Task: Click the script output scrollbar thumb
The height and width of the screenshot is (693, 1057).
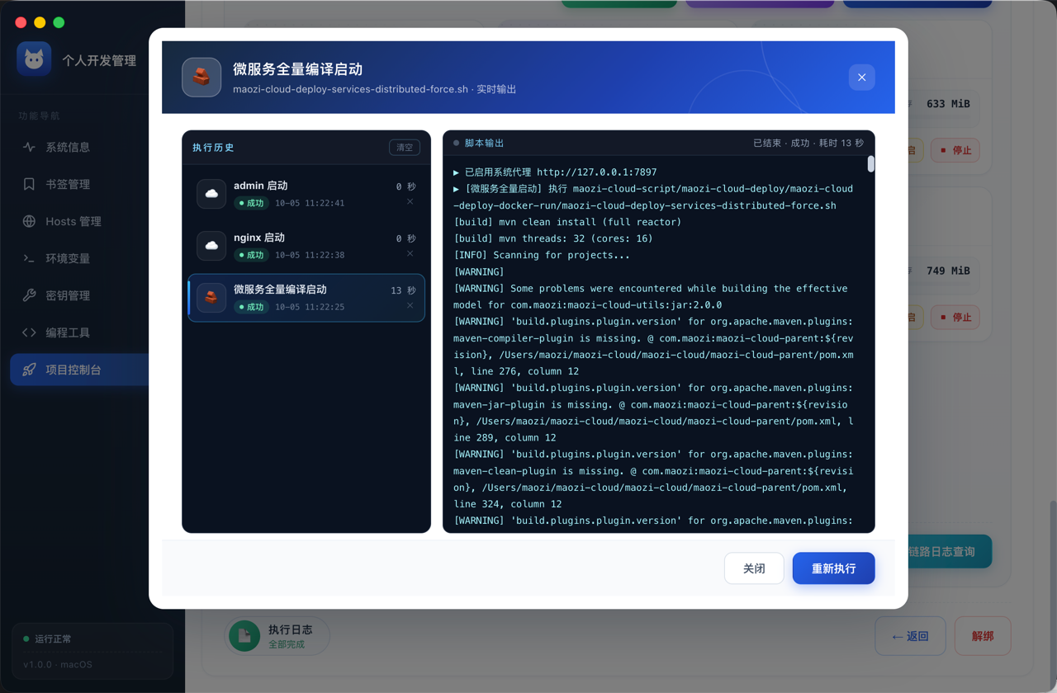Action: click(870, 164)
